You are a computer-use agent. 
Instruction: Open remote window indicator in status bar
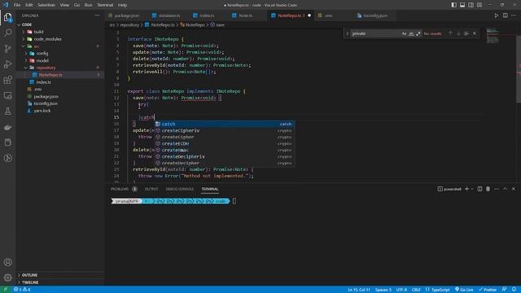click(x=6, y=290)
